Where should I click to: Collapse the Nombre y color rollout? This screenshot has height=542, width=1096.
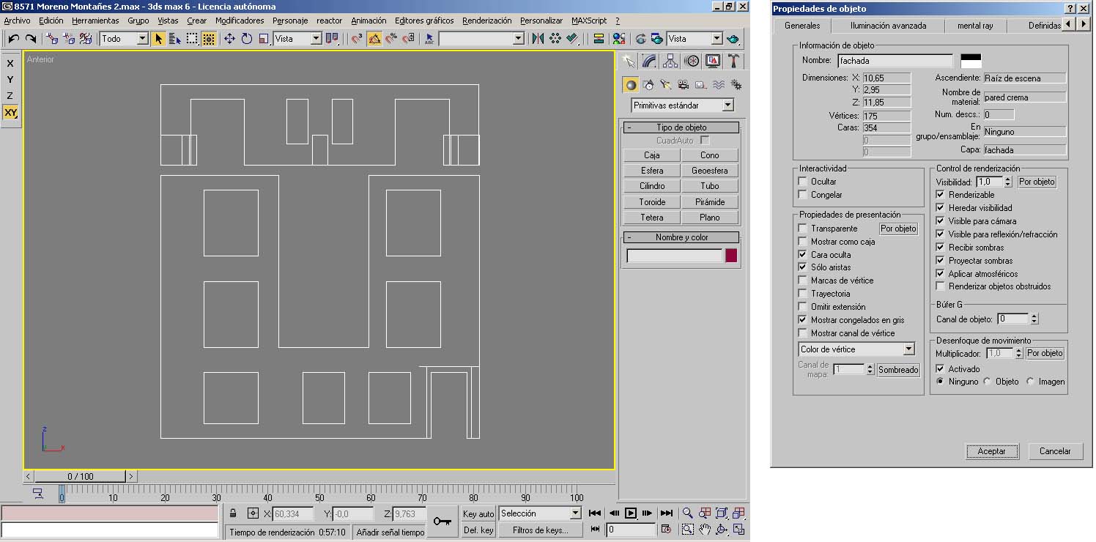tap(681, 237)
